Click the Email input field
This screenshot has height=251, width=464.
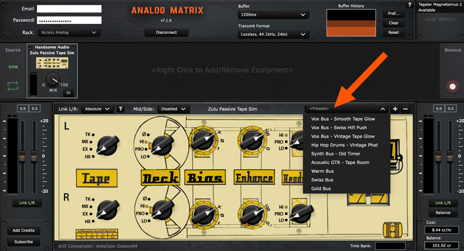[x=69, y=9]
